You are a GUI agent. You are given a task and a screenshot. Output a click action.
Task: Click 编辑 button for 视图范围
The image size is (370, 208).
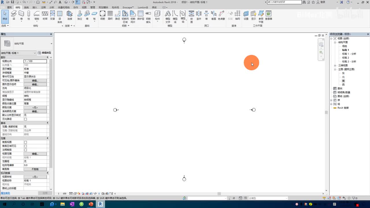click(35, 154)
